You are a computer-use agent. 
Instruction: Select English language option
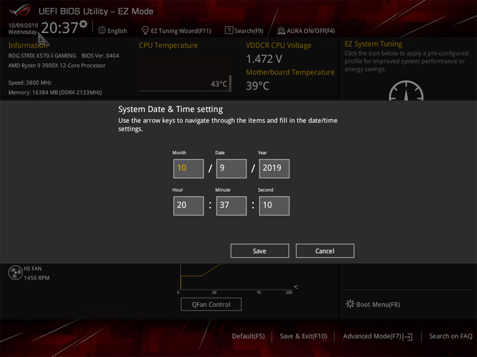point(117,30)
